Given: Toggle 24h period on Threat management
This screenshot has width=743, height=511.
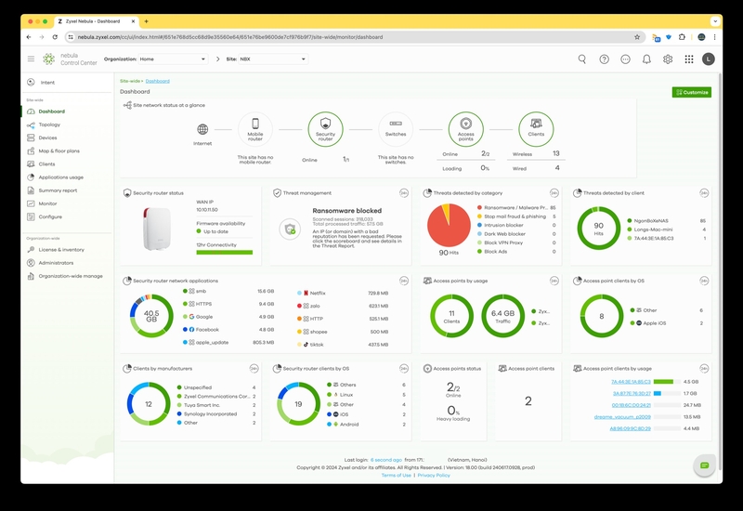Looking at the screenshot, I should point(404,193).
